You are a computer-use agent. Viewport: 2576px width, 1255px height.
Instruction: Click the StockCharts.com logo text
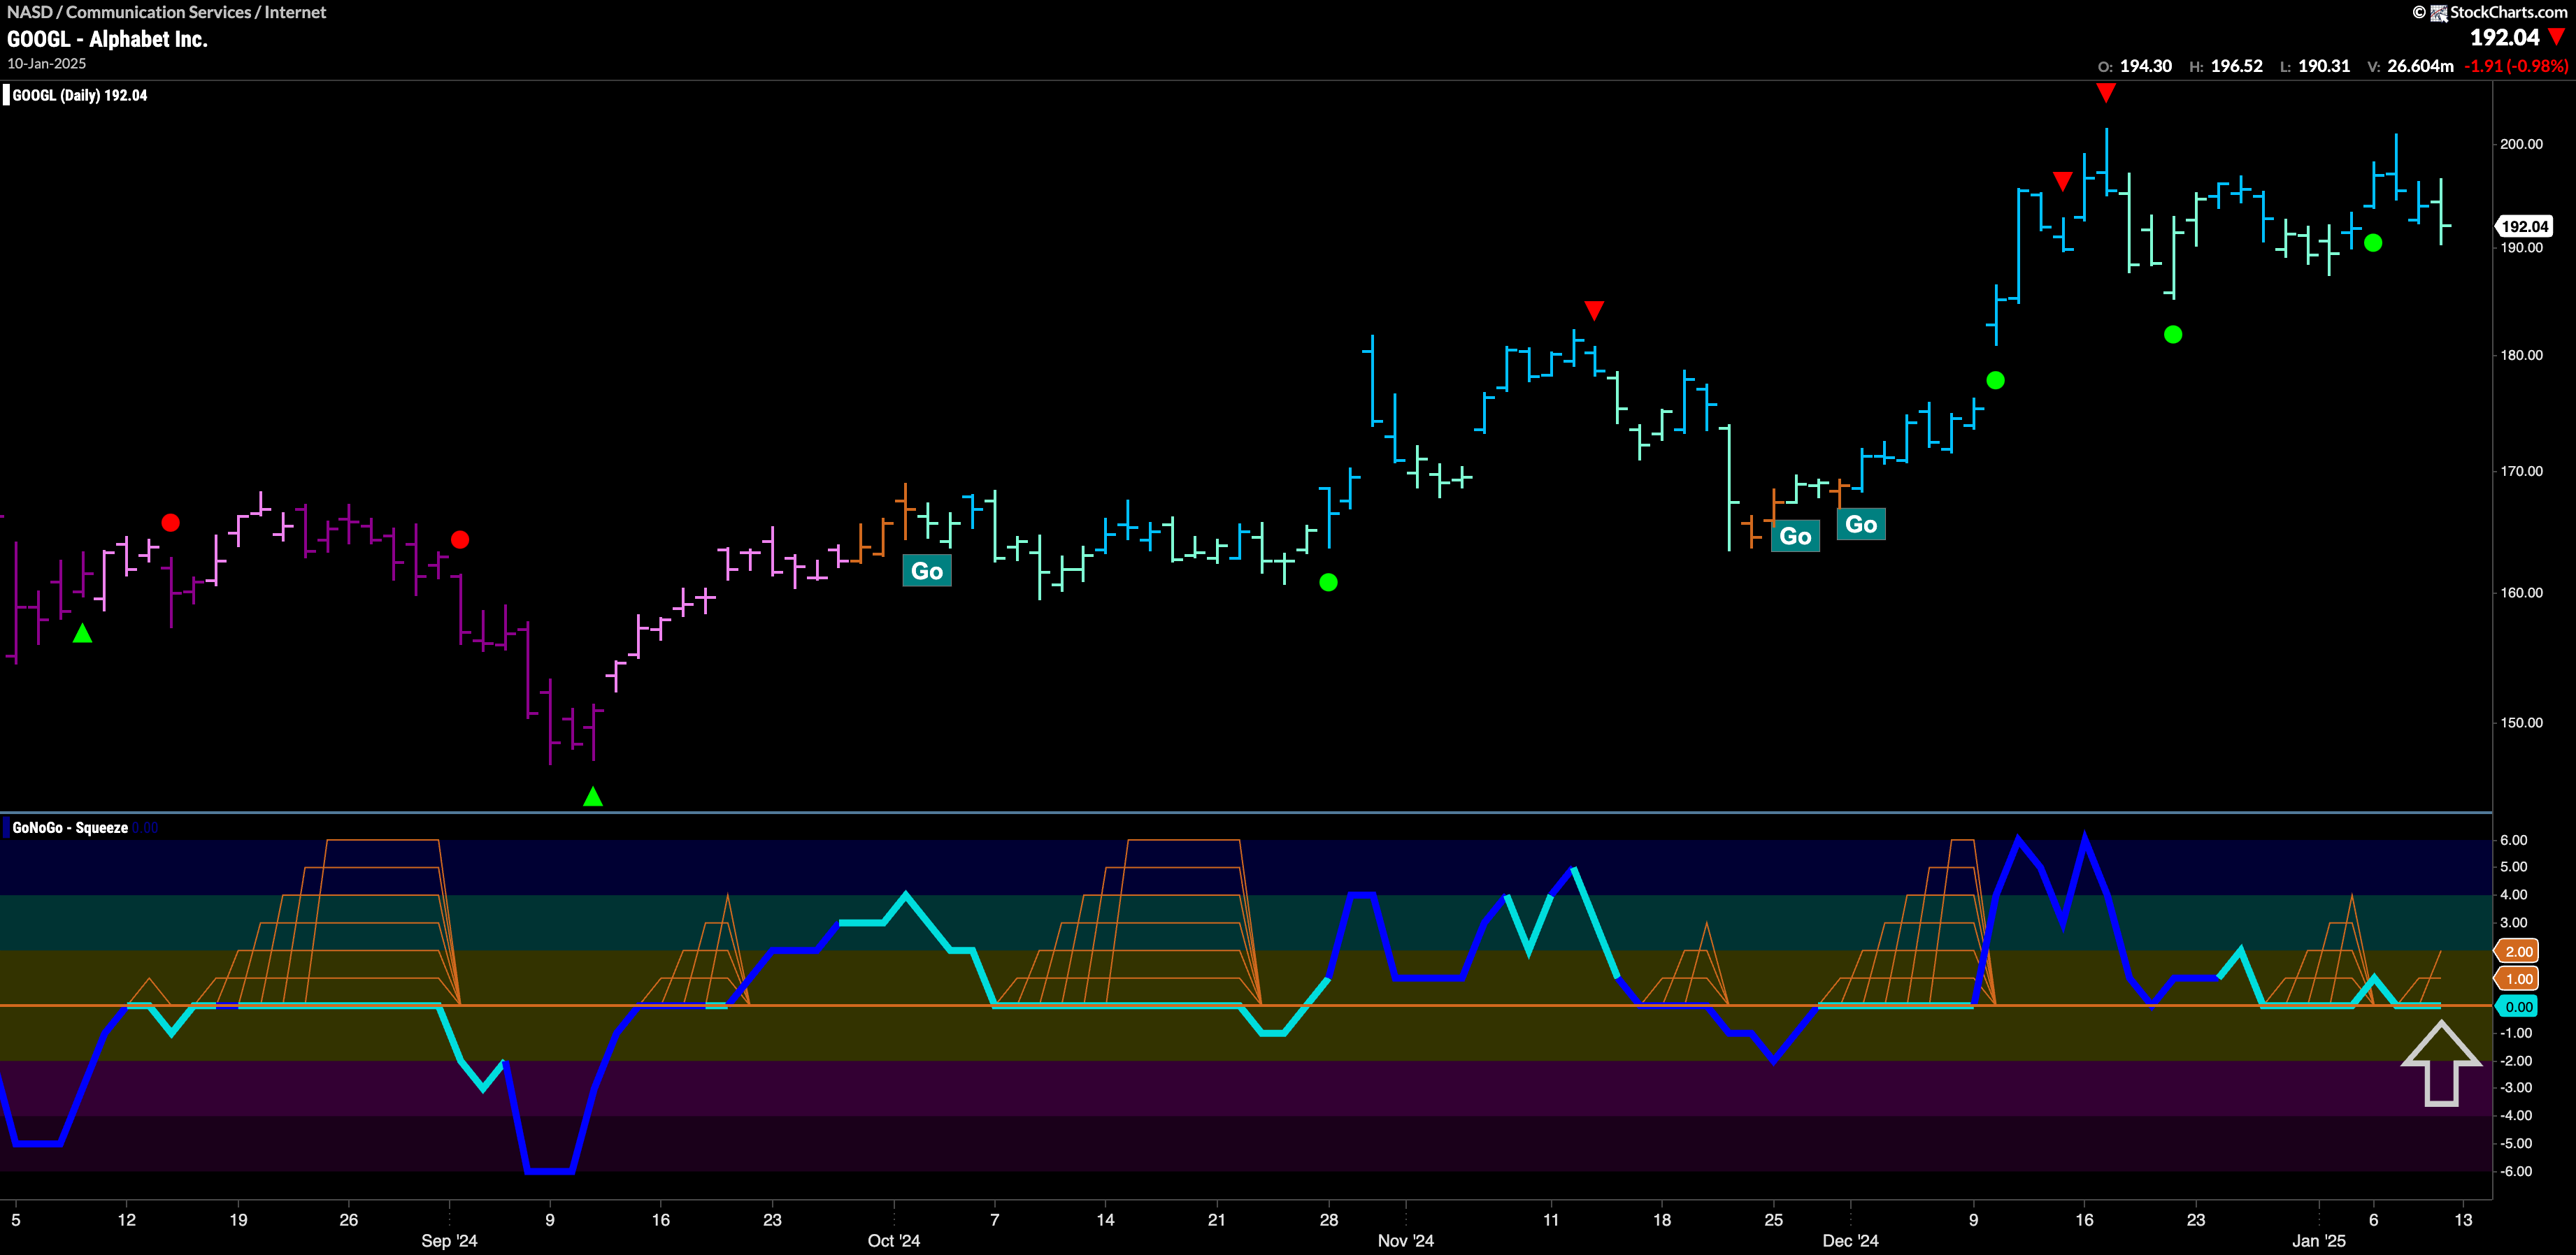coord(2508,12)
